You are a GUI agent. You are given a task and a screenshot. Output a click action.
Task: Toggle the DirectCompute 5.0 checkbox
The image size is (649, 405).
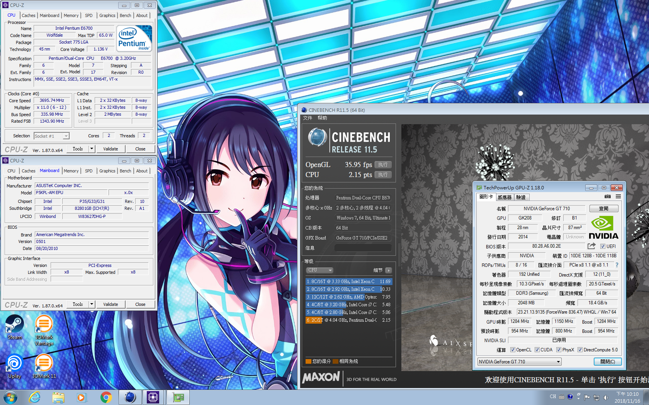tap(580, 350)
